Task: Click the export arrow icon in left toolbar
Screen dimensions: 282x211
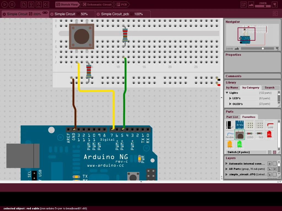Action: pos(46,4)
